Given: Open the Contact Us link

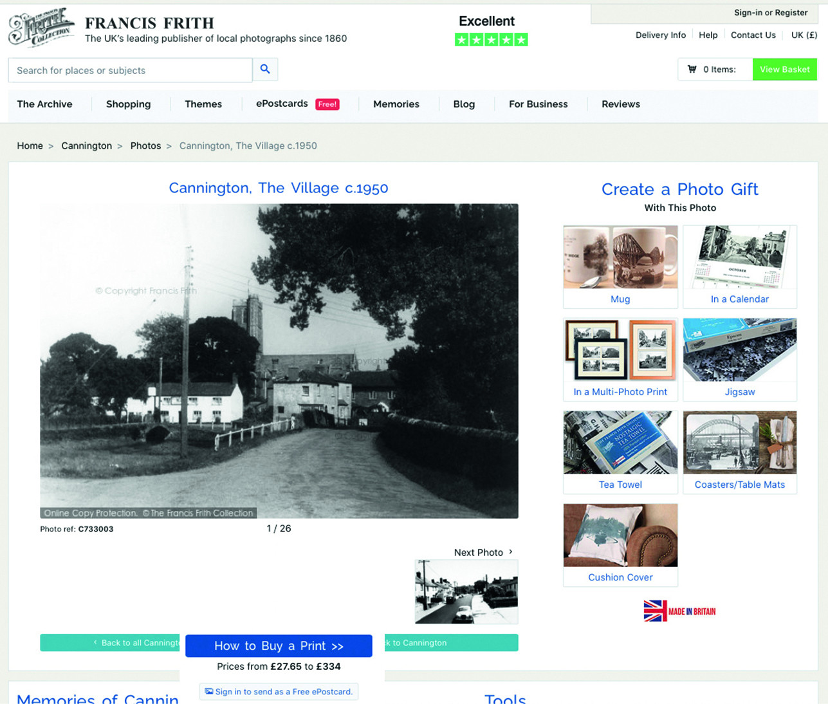Looking at the screenshot, I should tap(753, 35).
